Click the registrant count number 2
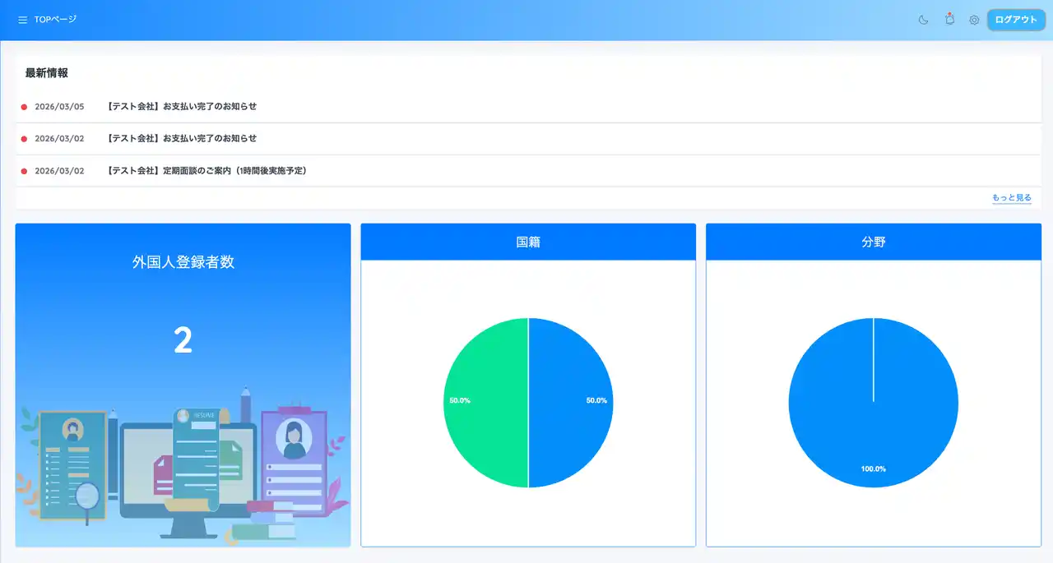 [x=183, y=340]
